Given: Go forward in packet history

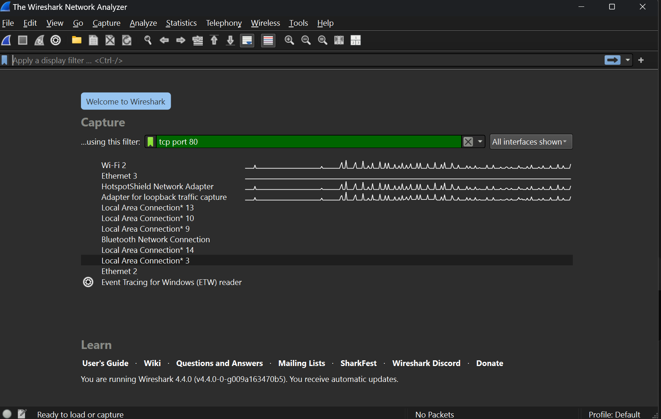Looking at the screenshot, I should (181, 40).
